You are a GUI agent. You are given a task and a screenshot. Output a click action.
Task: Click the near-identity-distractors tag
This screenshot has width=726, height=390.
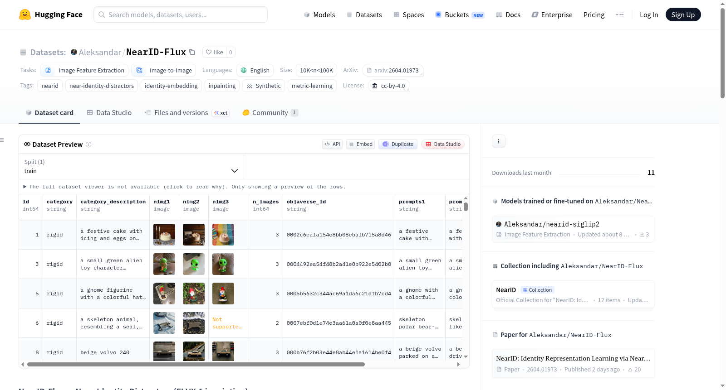102,86
